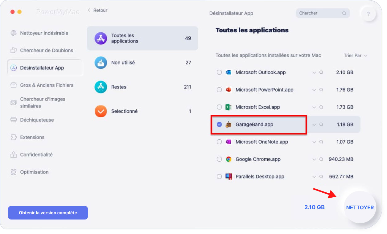Click the Chercher search field
Screen dimensions: 387x234
point(323,13)
